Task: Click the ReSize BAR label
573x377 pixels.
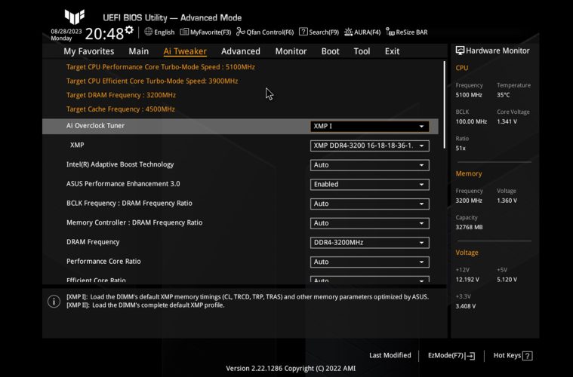Action: [412, 32]
